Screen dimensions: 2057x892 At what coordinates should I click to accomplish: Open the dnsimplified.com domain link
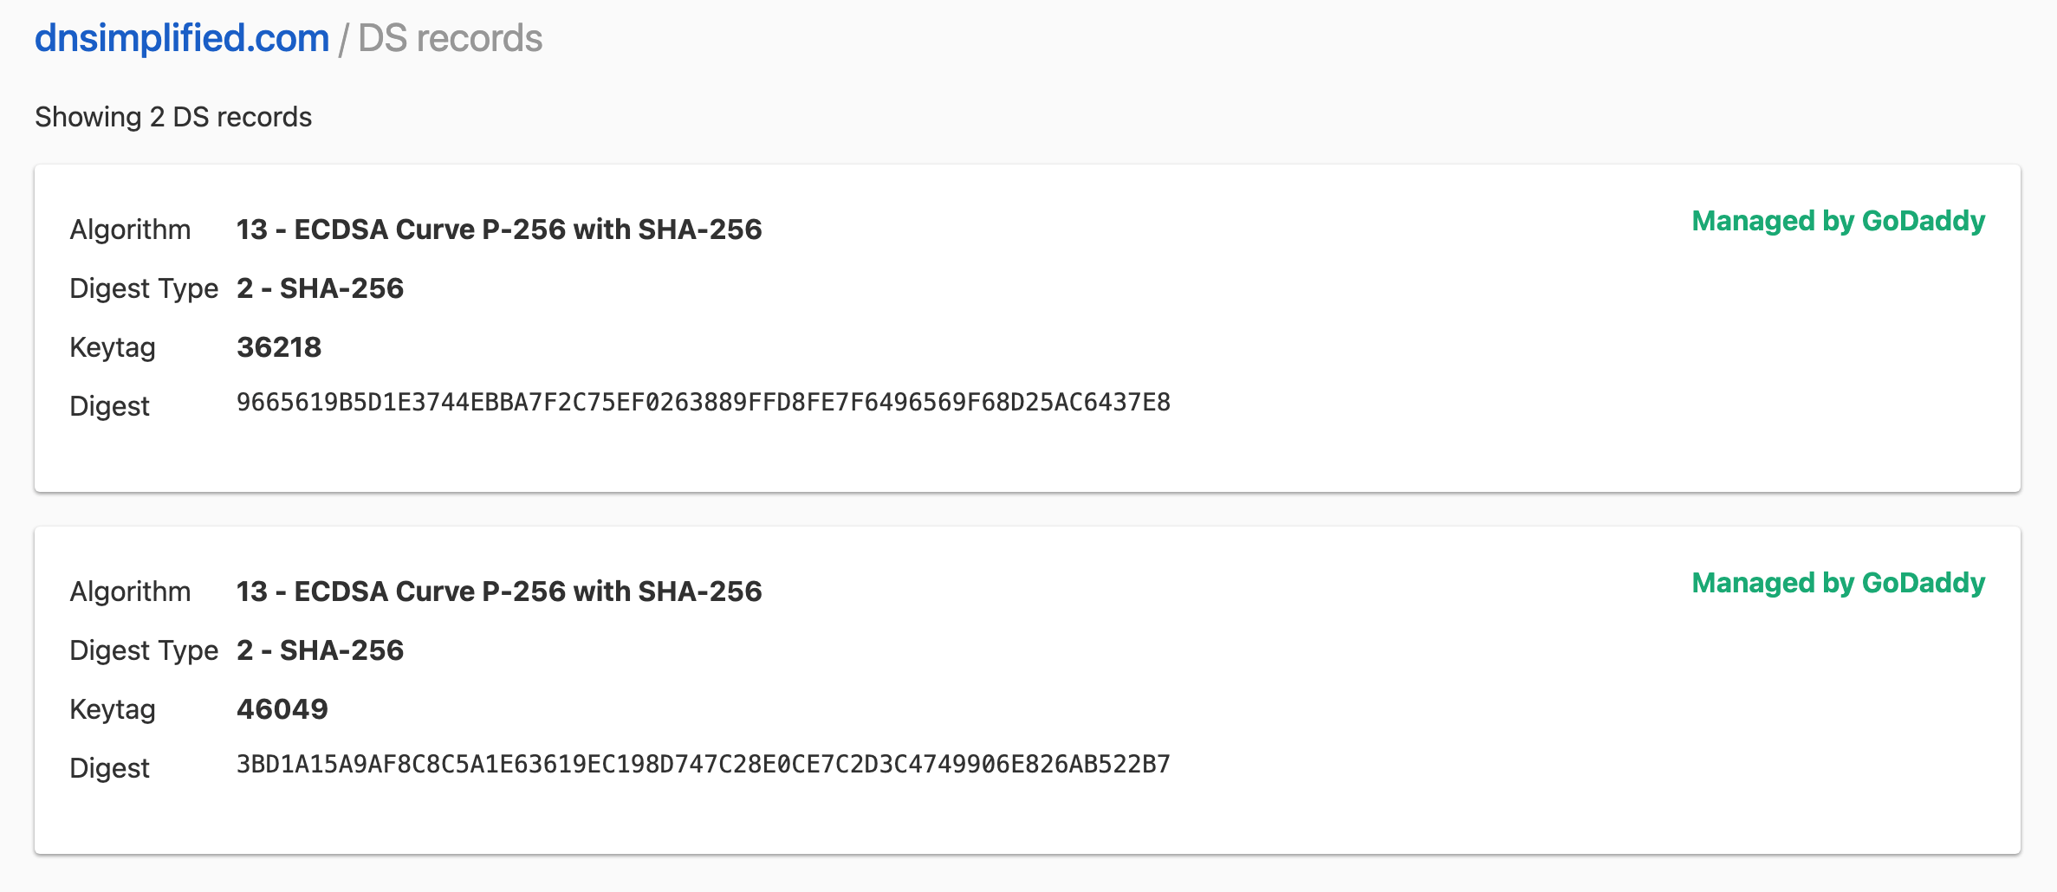tap(180, 37)
